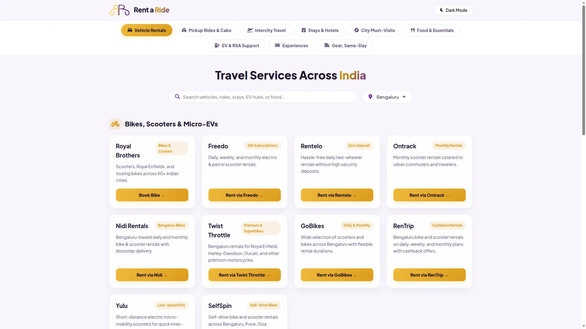
Task: Click the ticket icon on Experiences
Action: click(x=277, y=45)
